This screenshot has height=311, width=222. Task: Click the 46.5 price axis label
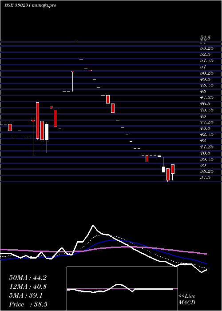click(x=205, y=104)
